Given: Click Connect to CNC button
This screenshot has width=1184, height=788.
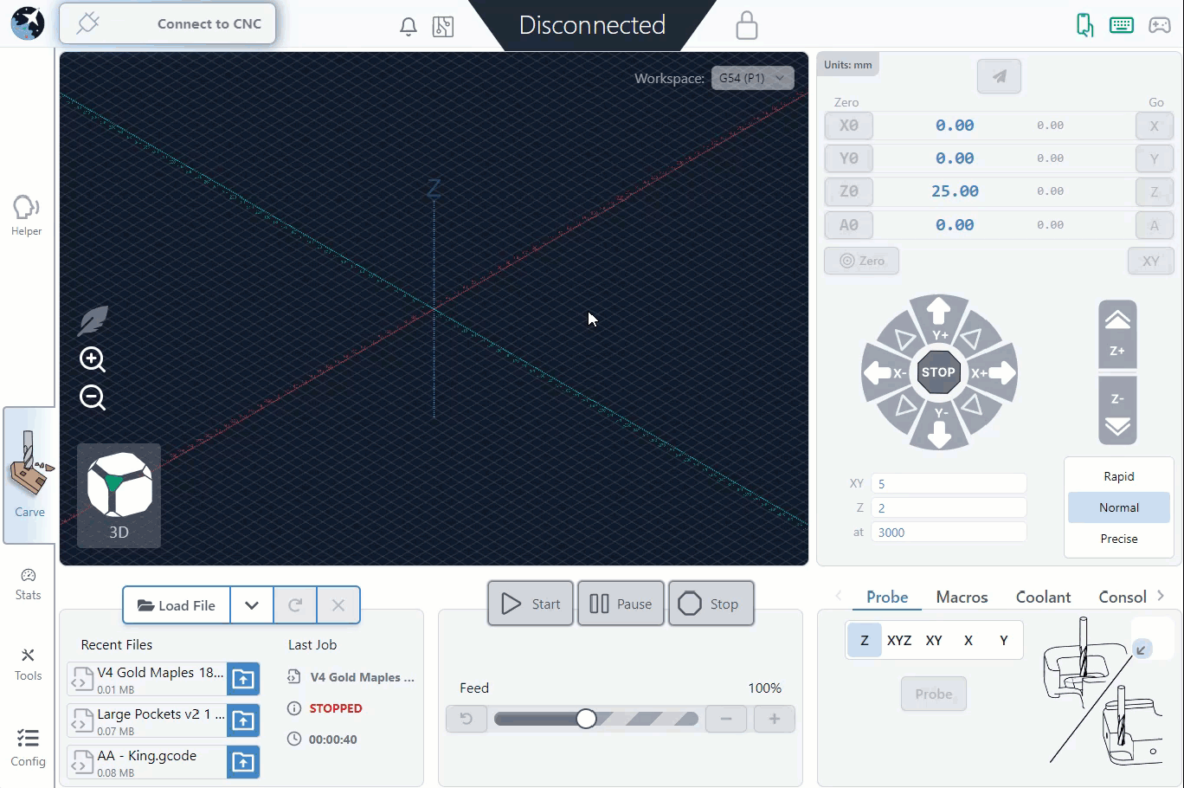Looking at the screenshot, I should click(x=168, y=23).
